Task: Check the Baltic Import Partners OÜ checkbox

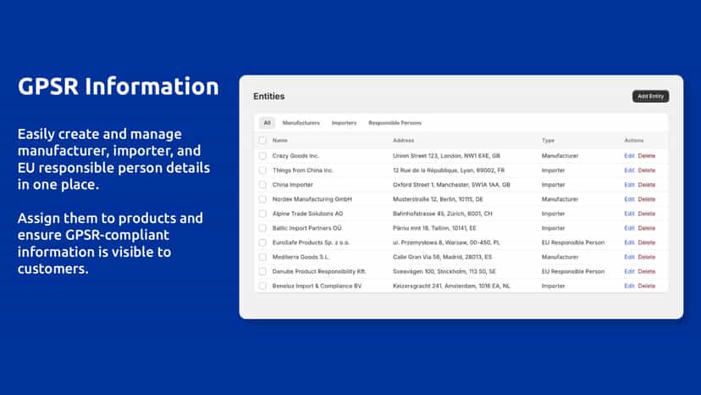Action: [x=262, y=228]
